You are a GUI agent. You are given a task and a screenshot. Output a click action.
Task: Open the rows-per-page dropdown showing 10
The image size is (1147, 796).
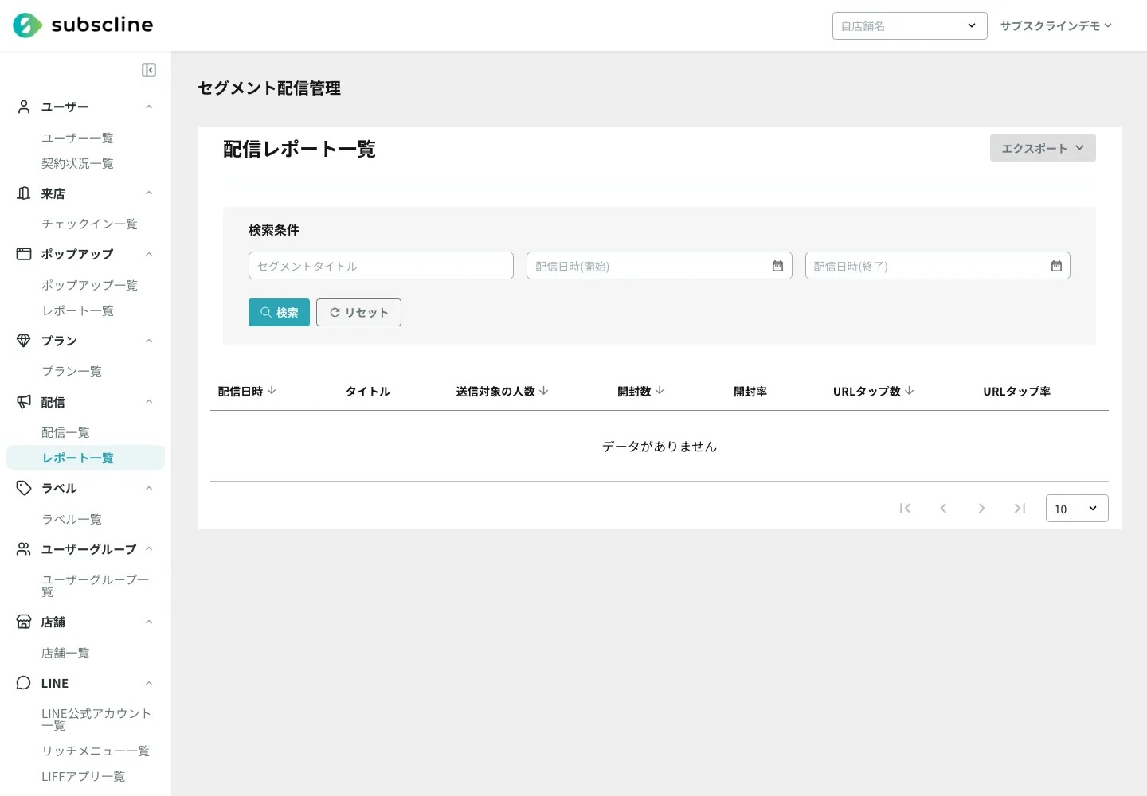pyautogui.click(x=1077, y=509)
